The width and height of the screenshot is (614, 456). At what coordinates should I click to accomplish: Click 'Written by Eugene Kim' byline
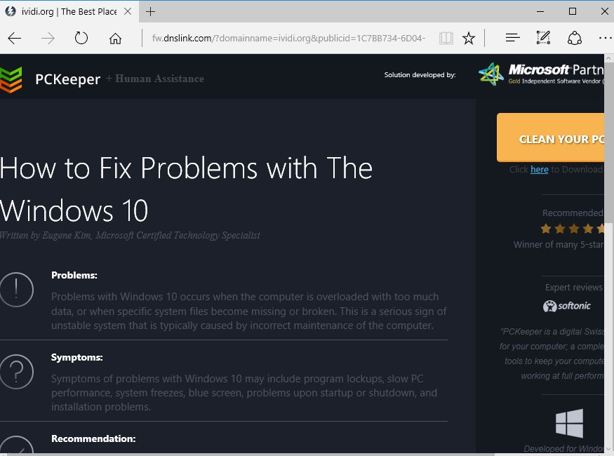pyautogui.click(x=130, y=235)
